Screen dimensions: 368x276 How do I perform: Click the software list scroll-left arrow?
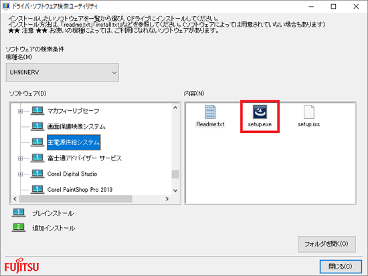[x=15, y=199]
